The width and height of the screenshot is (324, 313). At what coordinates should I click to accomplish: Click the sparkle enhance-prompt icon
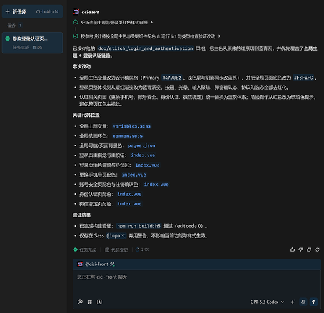click(x=293, y=302)
